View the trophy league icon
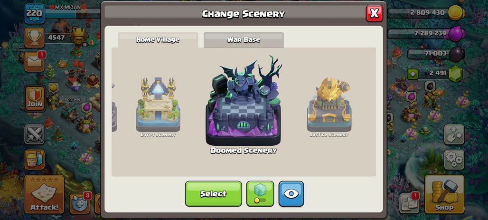 pos(34,38)
